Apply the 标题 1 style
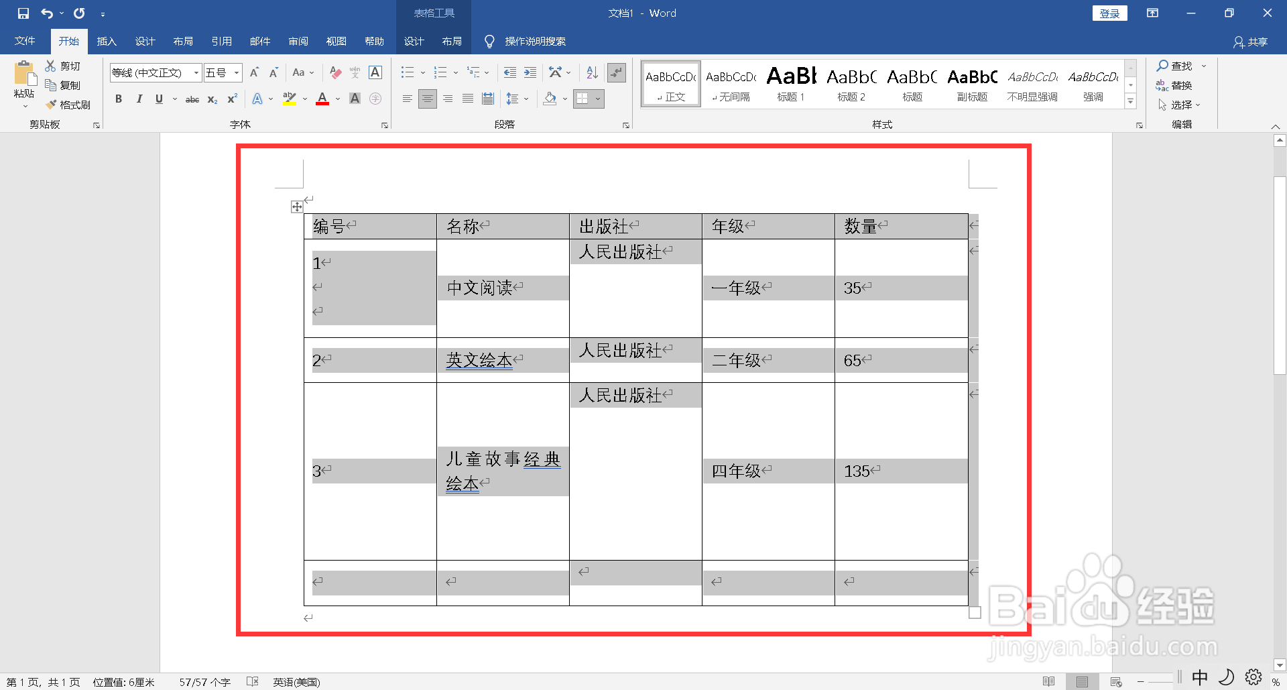Screen dimensions: 1287x690 [790, 83]
